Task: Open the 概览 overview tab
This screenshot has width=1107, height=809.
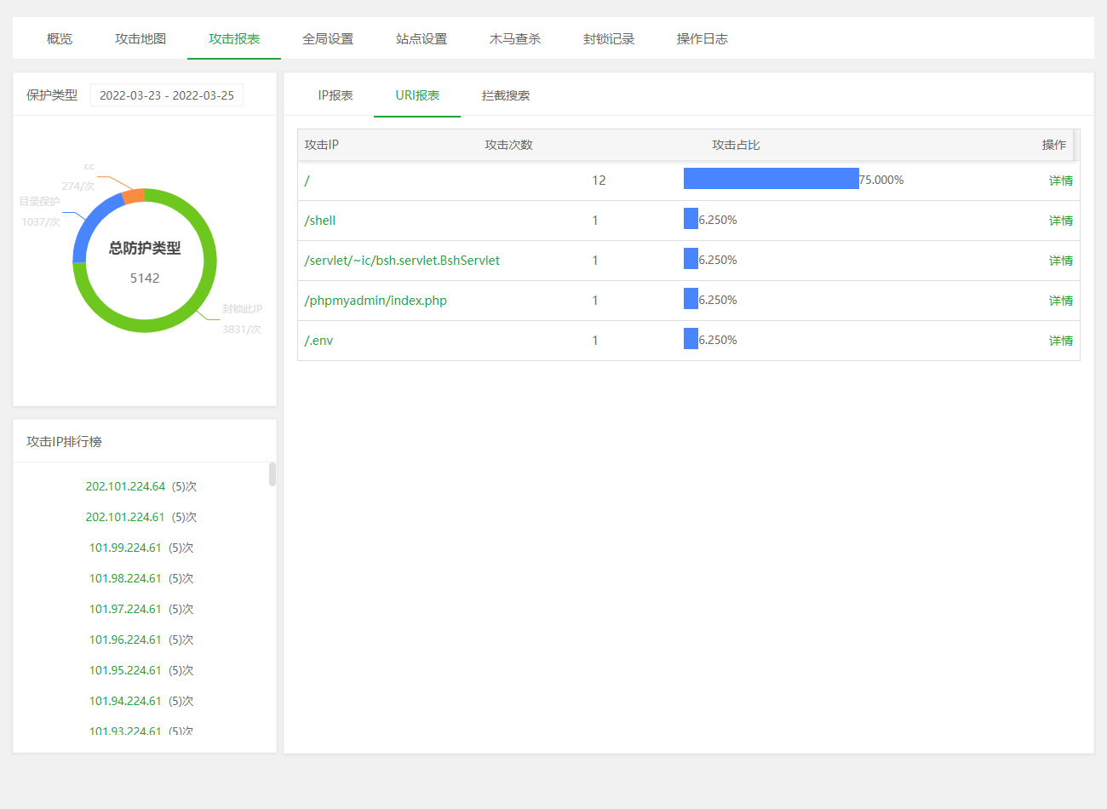Action: [60, 39]
